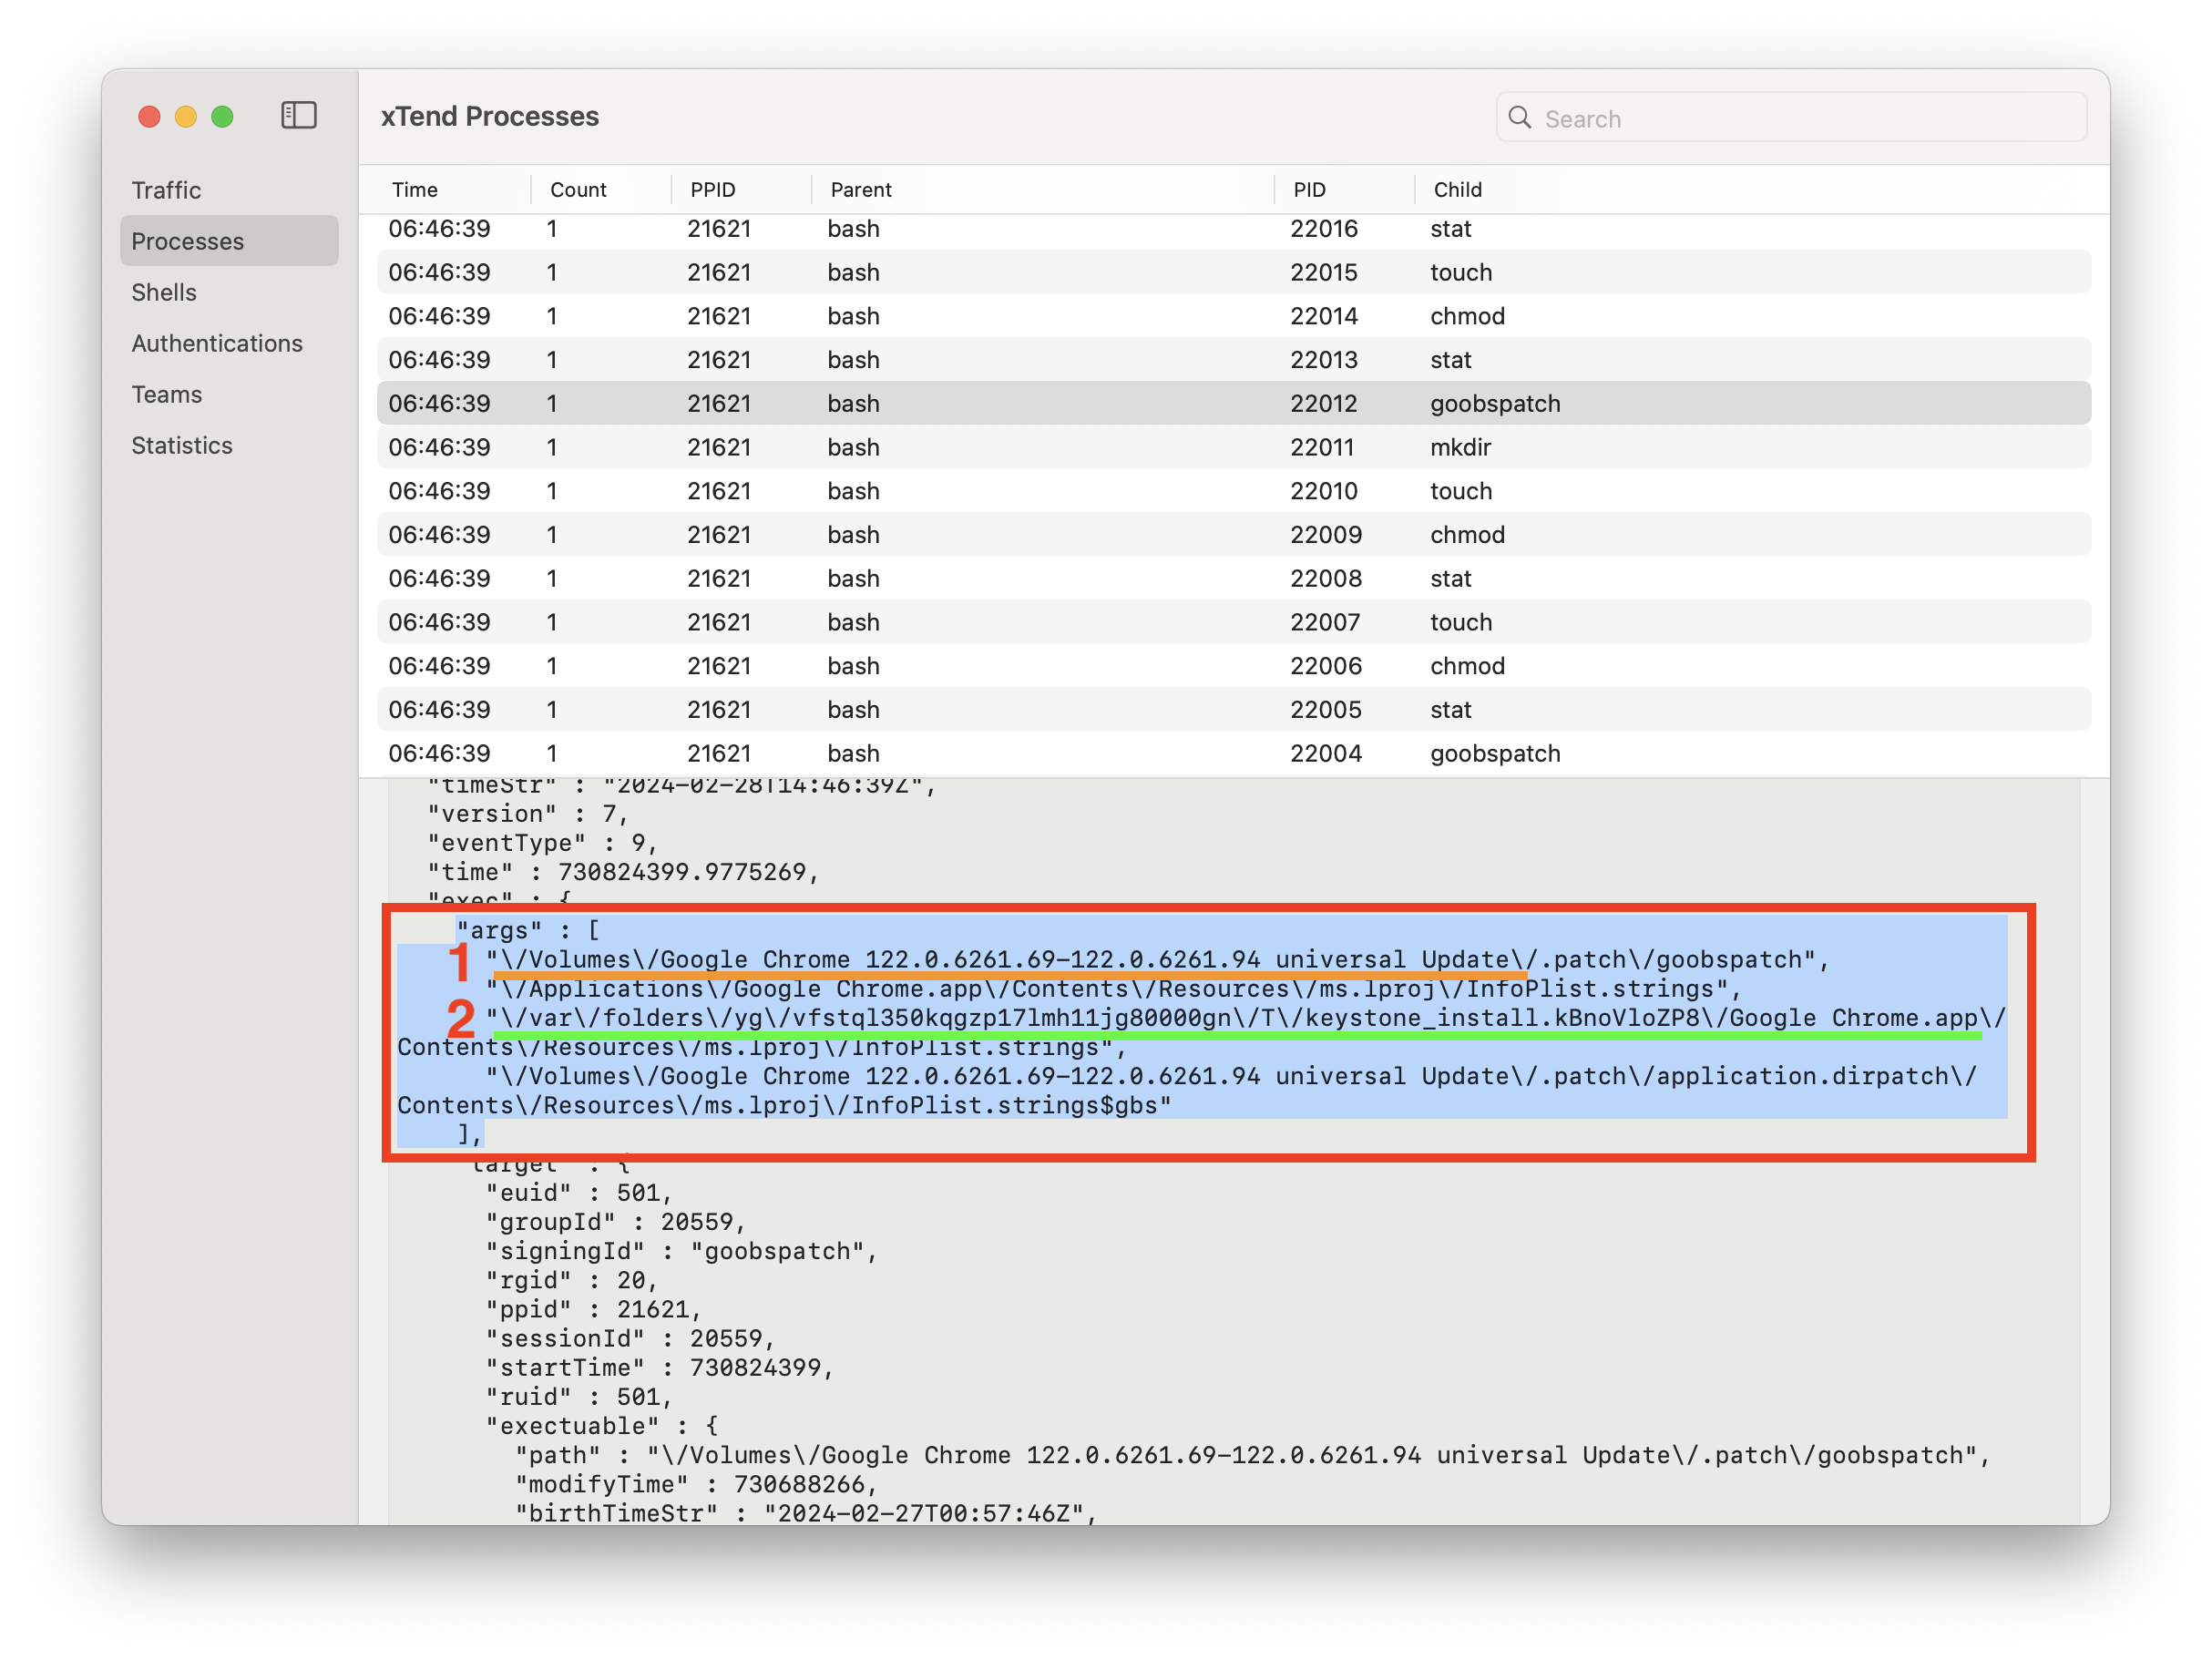Click the red close window button
The image size is (2212, 1660).
149,117
